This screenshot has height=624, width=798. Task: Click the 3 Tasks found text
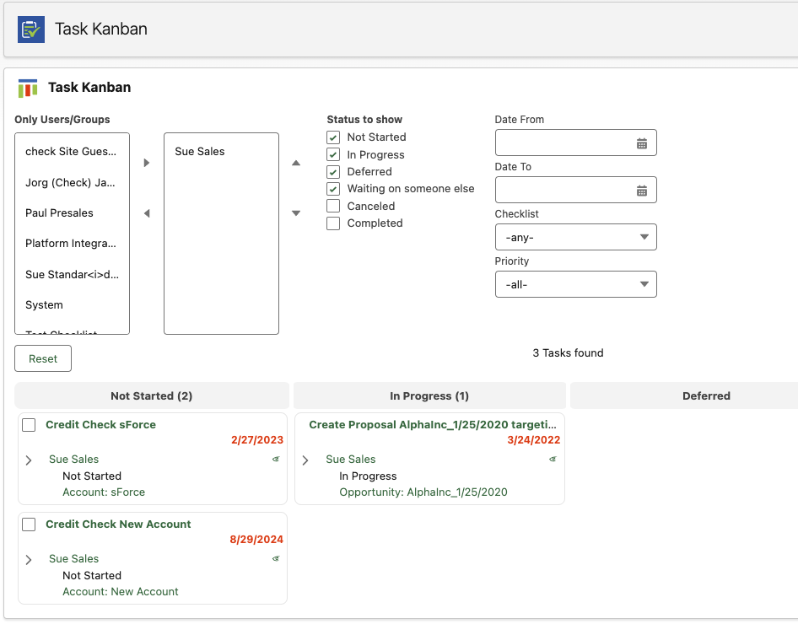pos(568,353)
